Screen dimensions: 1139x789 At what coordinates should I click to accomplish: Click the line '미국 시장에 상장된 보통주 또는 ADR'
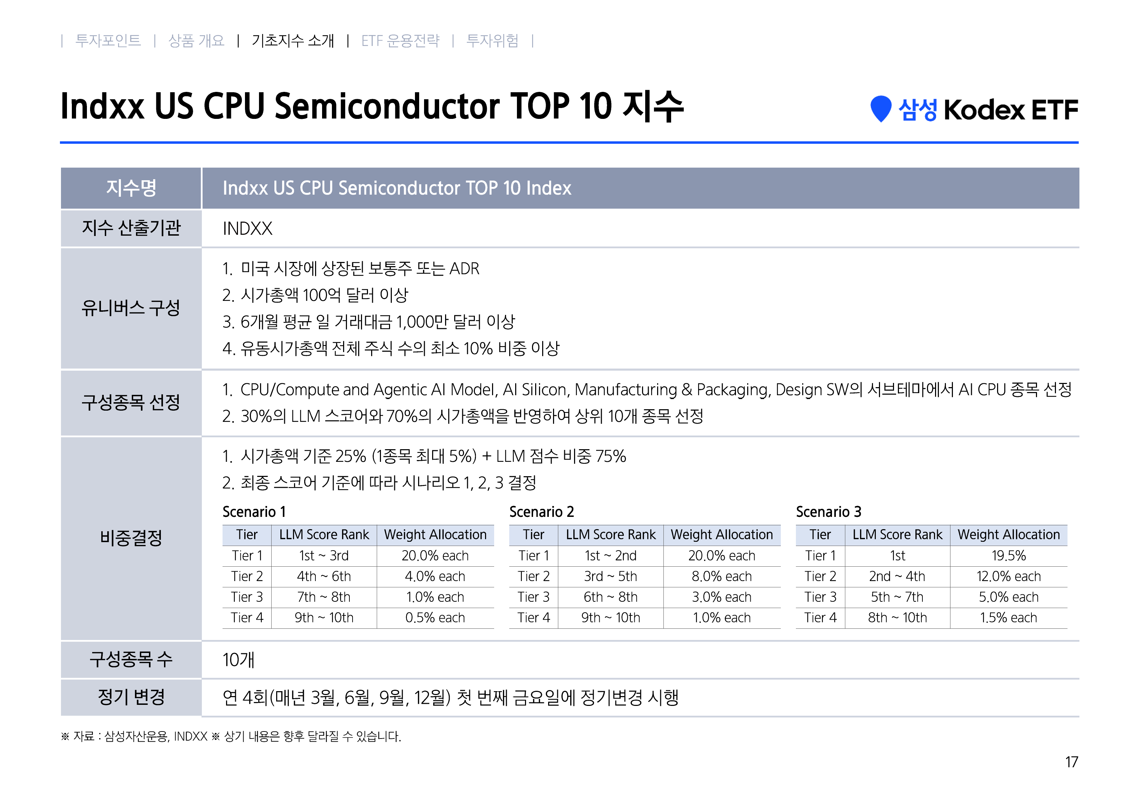(x=360, y=269)
